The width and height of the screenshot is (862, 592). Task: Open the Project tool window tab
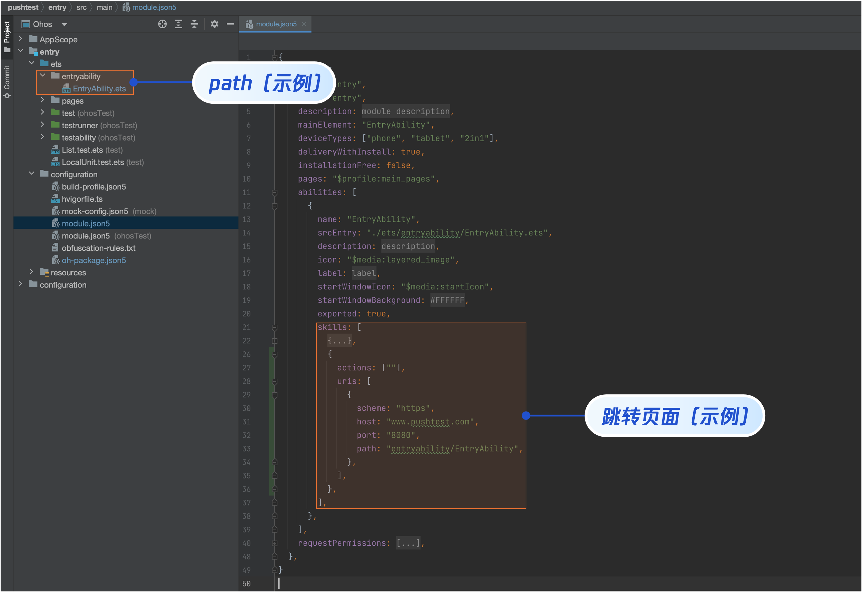click(x=7, y=37)
